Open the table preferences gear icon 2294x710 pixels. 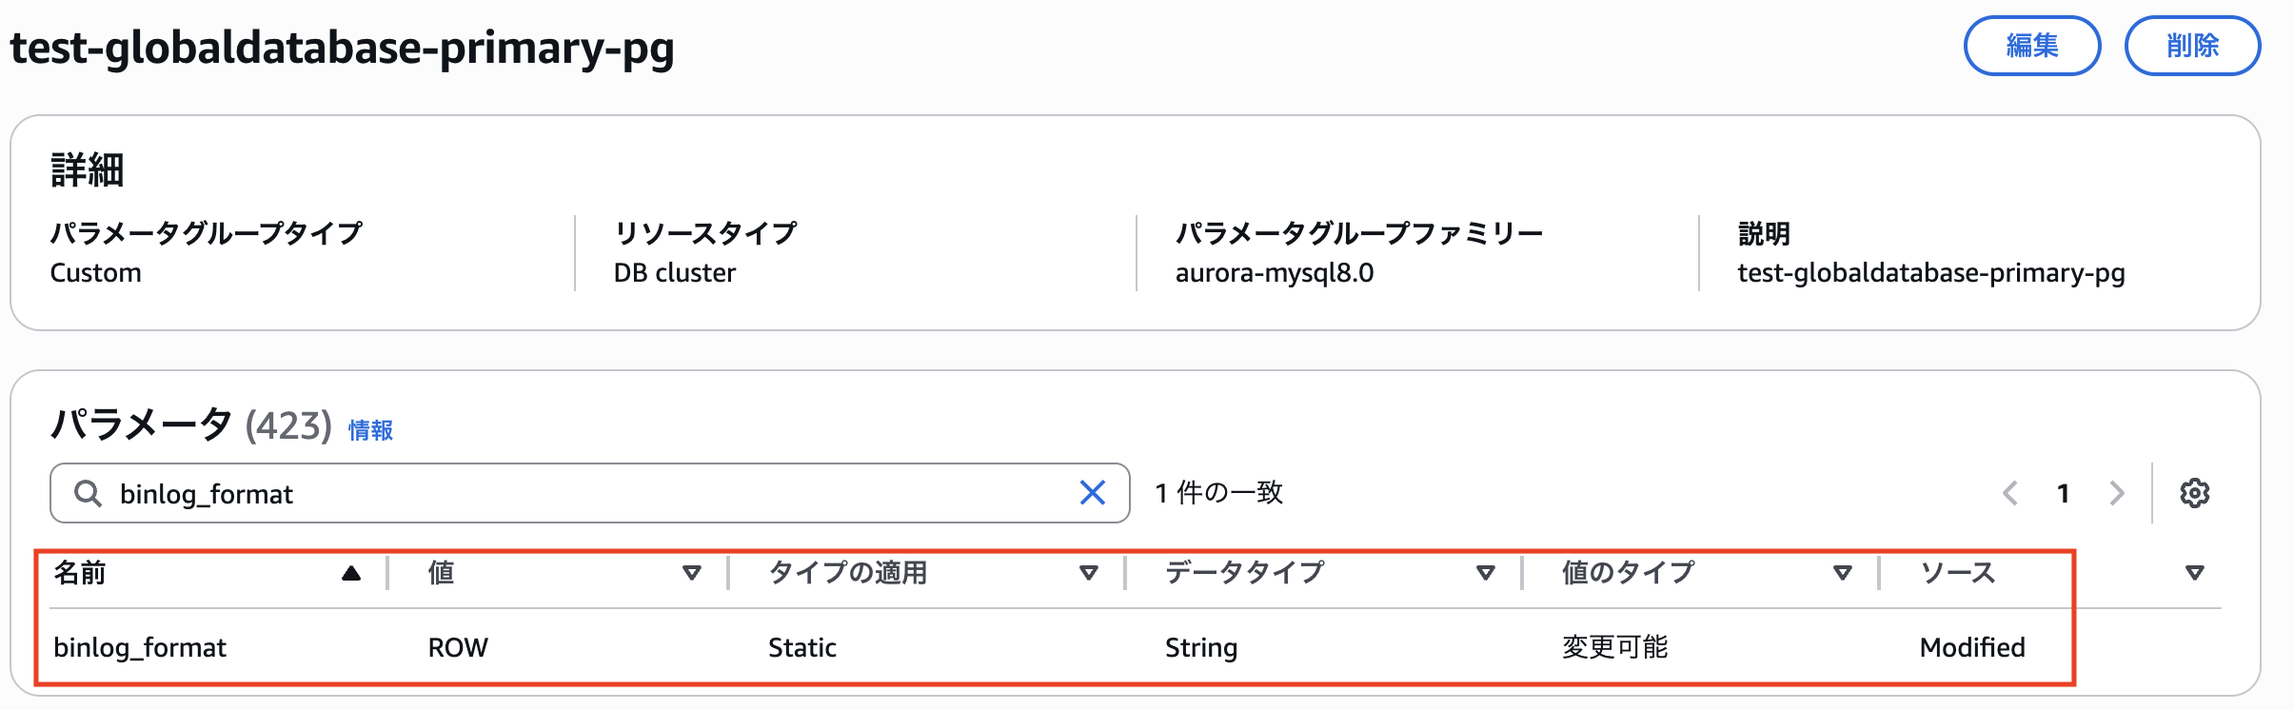coord(2195,493)
